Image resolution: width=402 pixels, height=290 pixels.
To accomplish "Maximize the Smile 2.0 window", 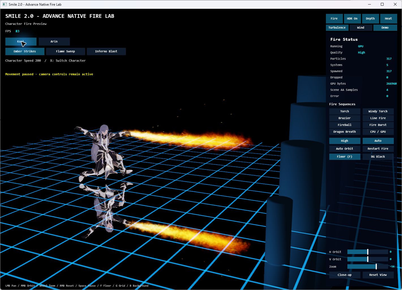I will tap(382, 4).
